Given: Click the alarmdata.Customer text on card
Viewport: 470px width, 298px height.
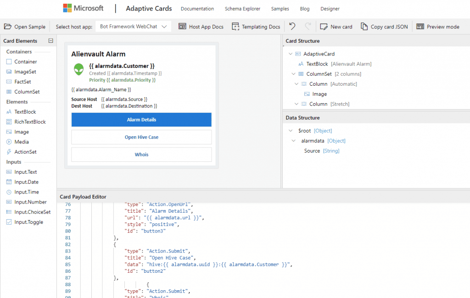Looking at the screenshot, I should [x=122, y=66].
